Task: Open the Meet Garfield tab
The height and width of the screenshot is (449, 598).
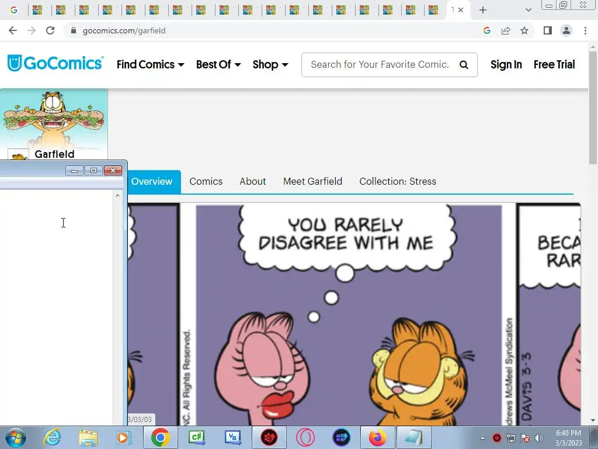Action: coord(312,181)
